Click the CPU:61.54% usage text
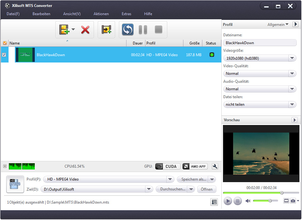302x220 pixels. coord(74,166)
